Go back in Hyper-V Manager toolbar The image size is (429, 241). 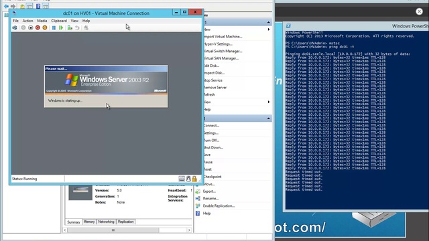(x=6, y=6)
